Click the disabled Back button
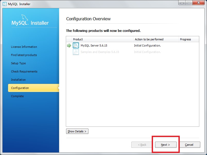The image size is (207, 155). (x=142, y=145)
